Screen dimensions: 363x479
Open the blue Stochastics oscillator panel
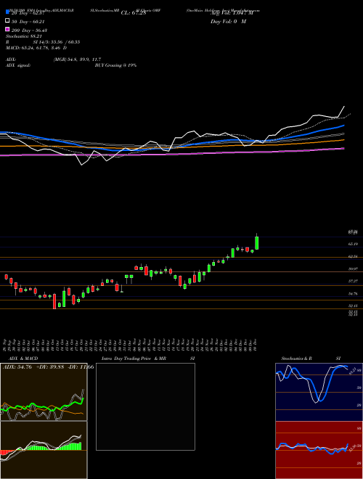319,392
